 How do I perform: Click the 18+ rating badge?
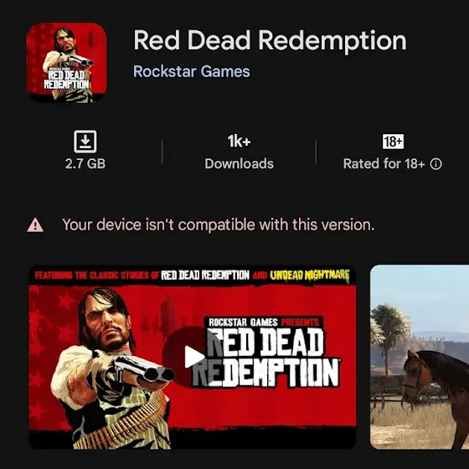(x=393, y=142)
